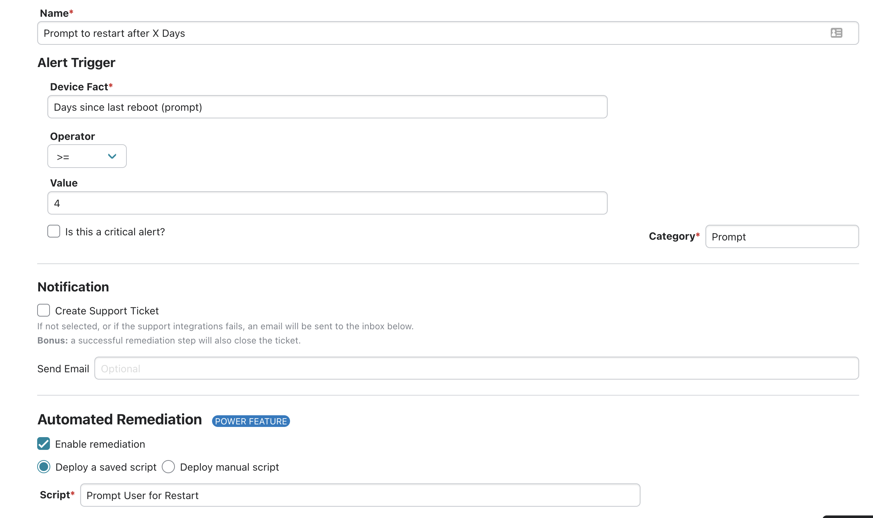
Task: Click the Device Fact label
Action: 81,87
